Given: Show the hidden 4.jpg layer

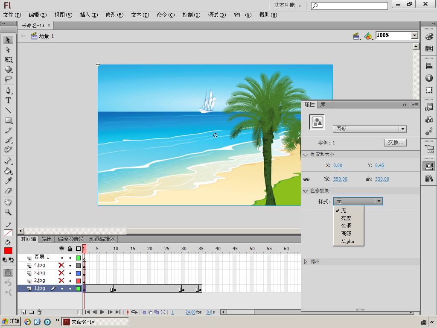Looking at the screenshot, I should (x=61, y=265).
